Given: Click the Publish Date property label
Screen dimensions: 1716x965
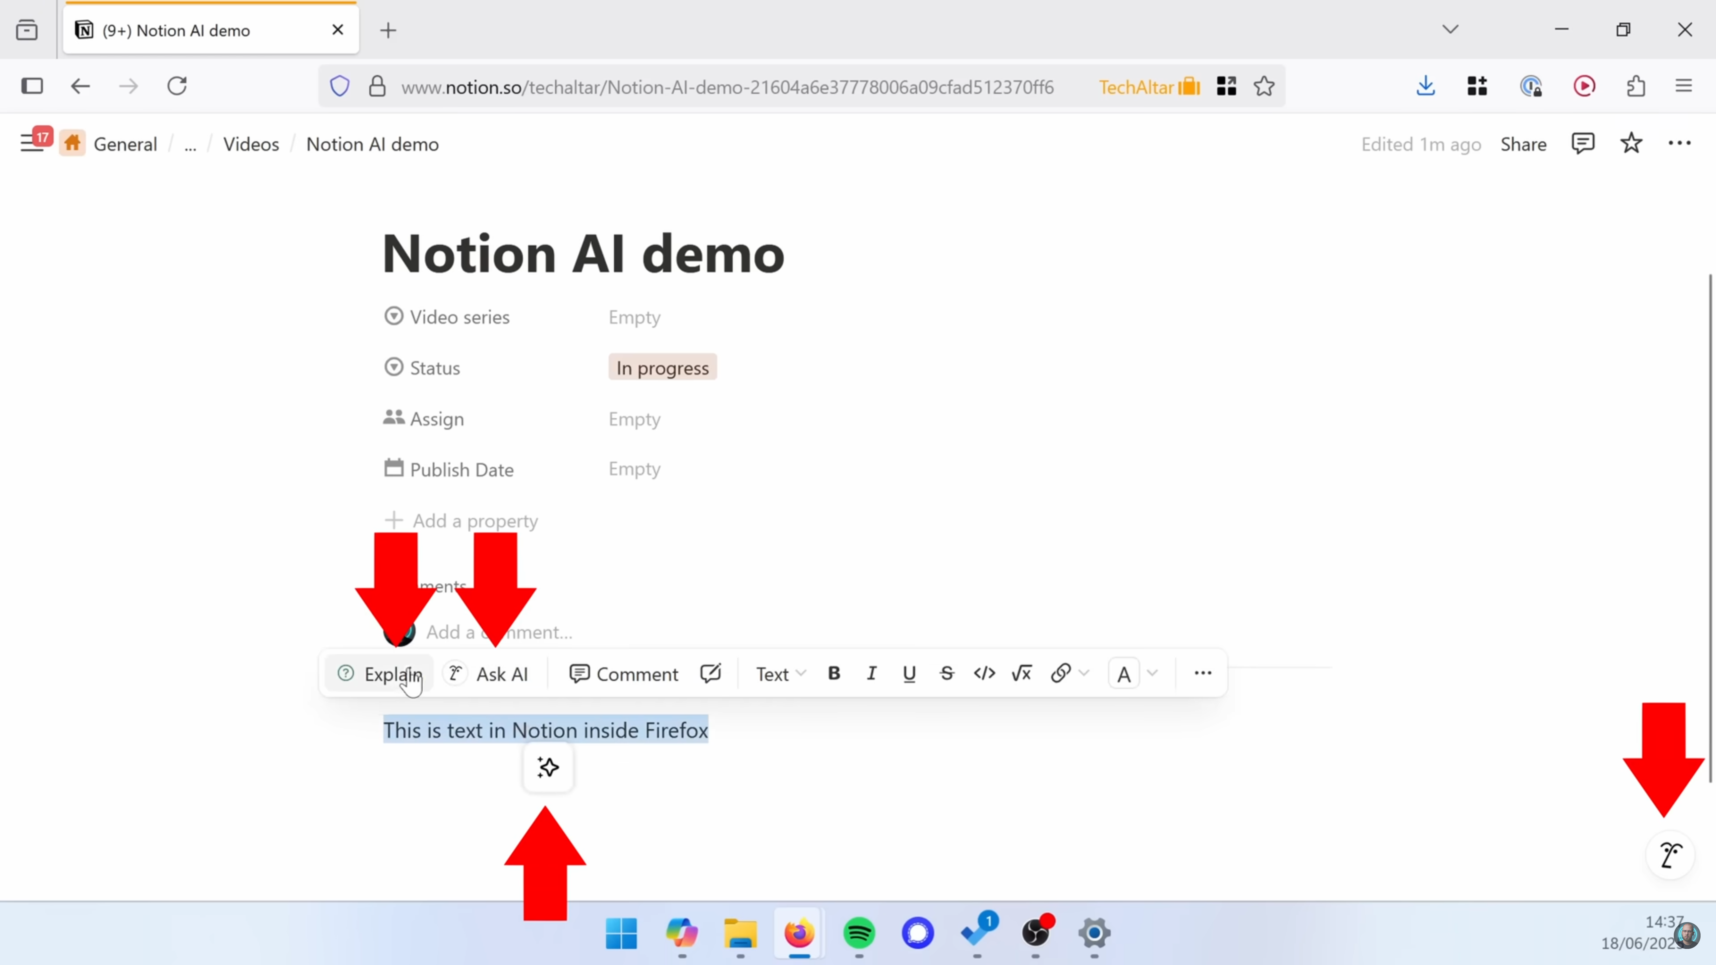Looking at the screenshot, I should point(449,469).
